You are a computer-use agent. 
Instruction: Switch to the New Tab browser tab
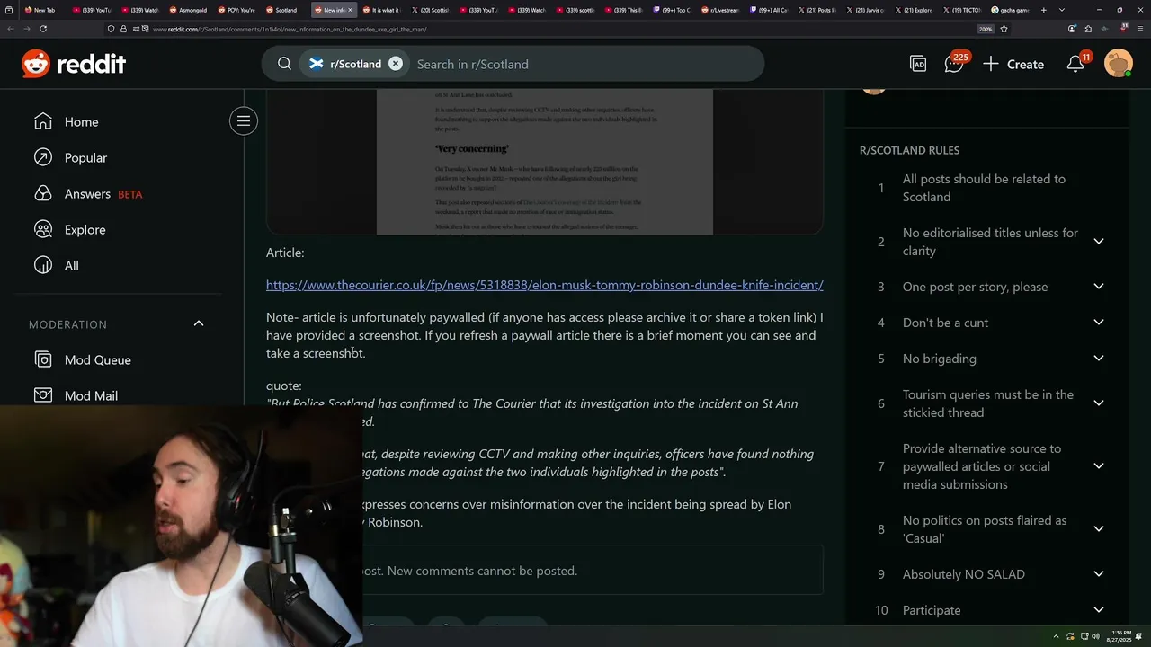pyautogui.click(x=40, y=10)
